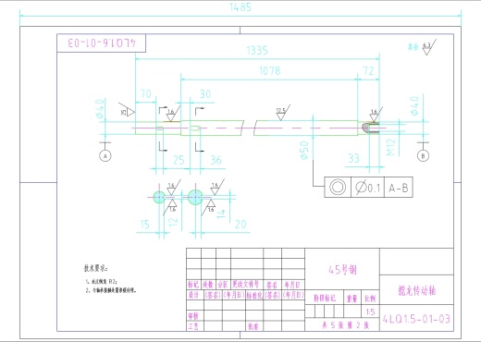Viewport: 481px width, 342px height.
Task: Click the 更改文件号 cell
Action: pyautogui.click(x=246, y=284)
